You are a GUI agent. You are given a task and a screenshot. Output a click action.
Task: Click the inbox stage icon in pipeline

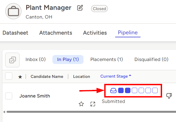pos(113,90)
